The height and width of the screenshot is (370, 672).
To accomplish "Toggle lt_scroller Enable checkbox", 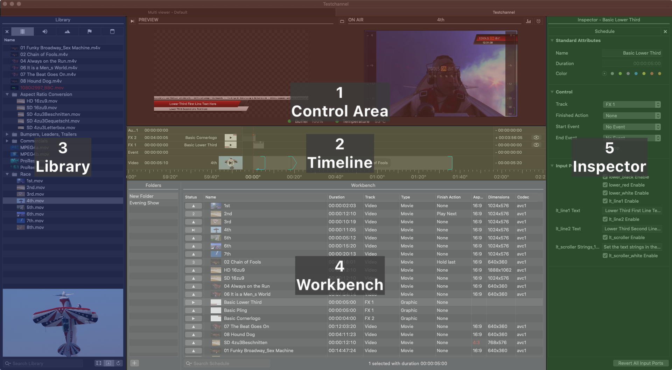I will pos(605,237).
